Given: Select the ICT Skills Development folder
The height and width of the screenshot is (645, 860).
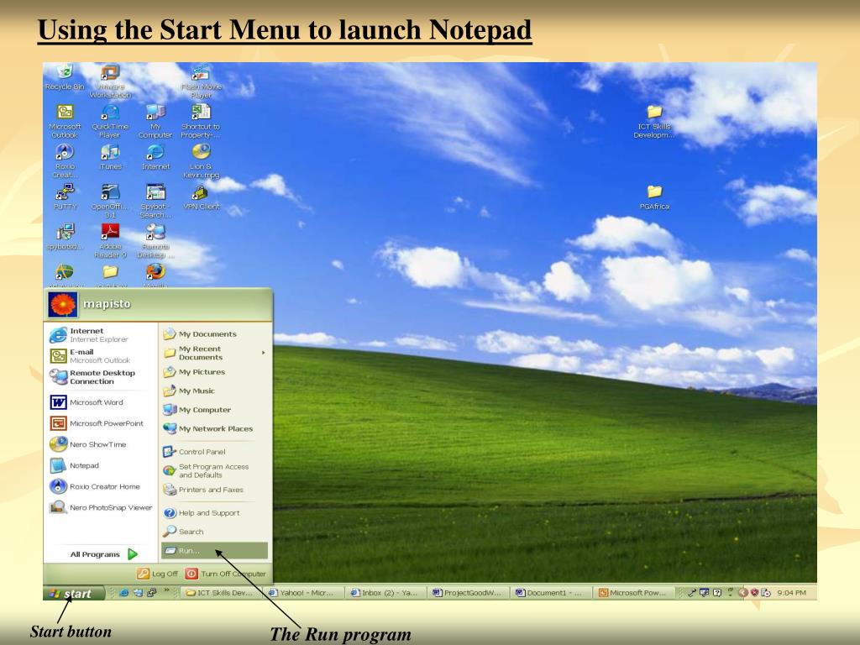Looking at the screenshot, I should pos(653,121).
